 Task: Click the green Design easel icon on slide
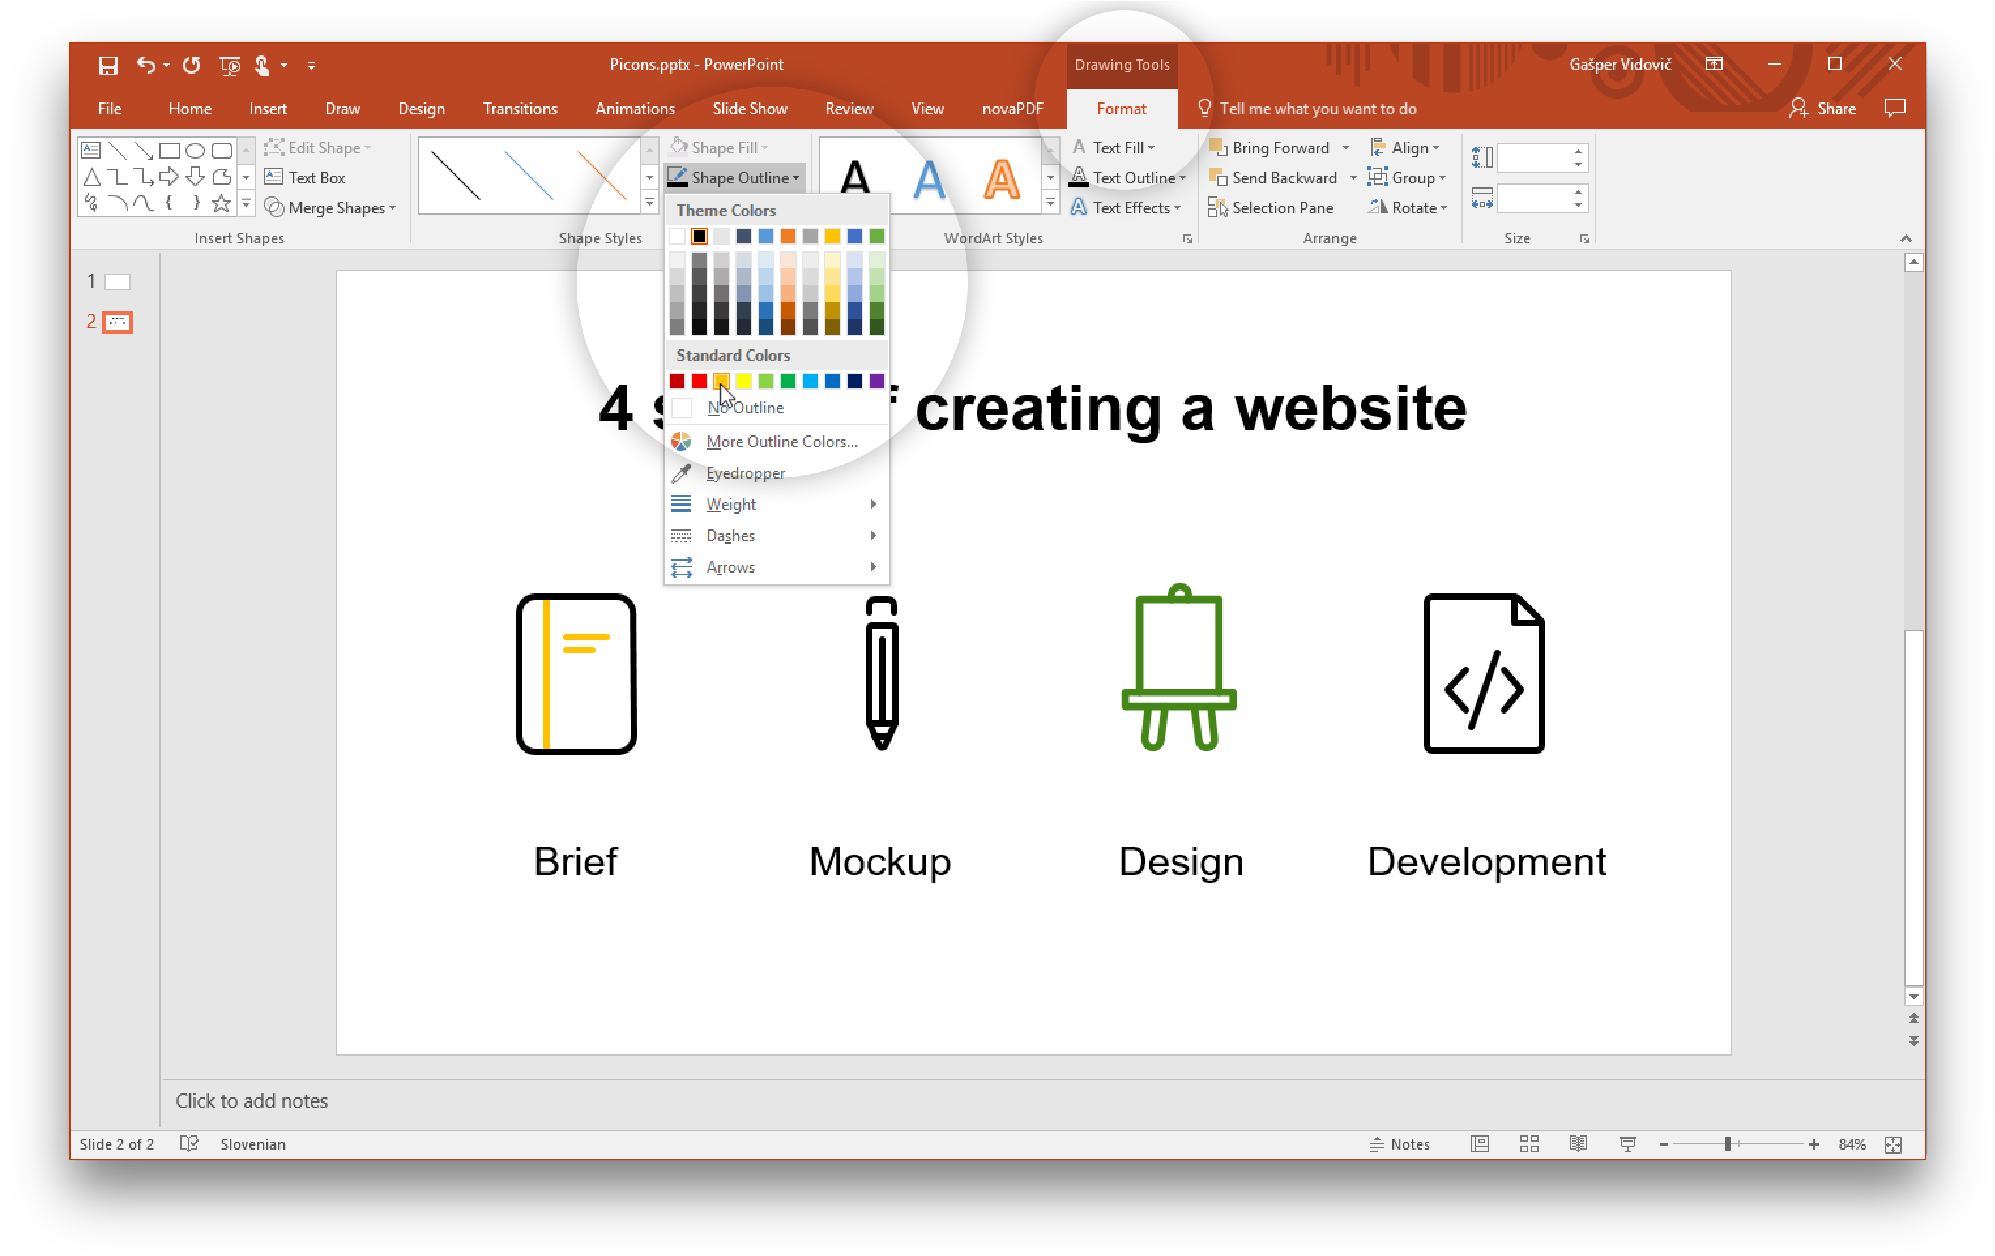click(1178, 667)
